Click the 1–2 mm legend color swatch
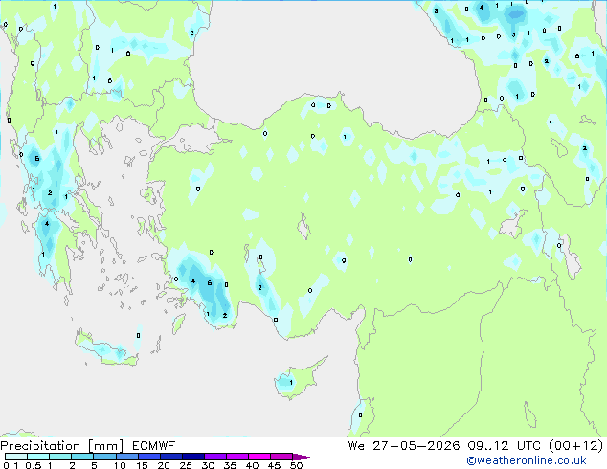This screenshot has width=607, height=469. coord(60,457)
